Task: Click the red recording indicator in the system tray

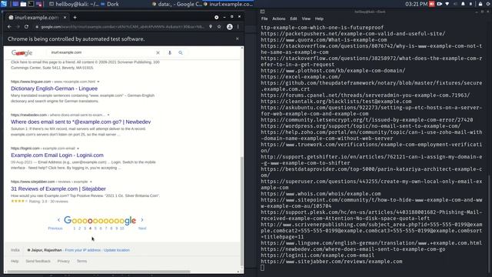Action: [x=432, y=4]
